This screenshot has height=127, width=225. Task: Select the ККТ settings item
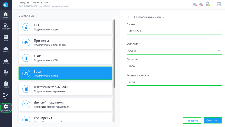pos(65,27)
